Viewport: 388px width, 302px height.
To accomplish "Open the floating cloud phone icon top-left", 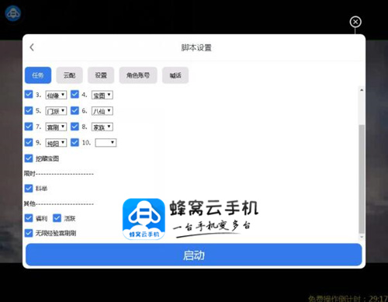I will [13, 13].
